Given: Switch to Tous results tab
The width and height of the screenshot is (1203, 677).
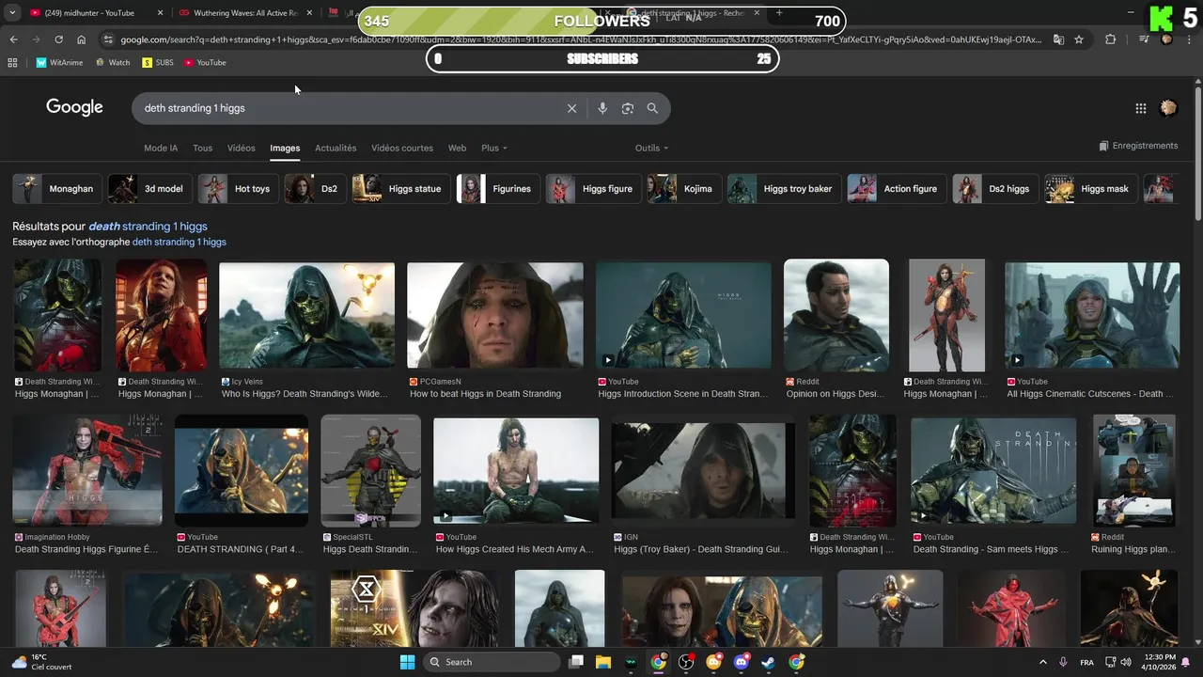Looking at the screenshot, I should pyautogui.click(x=202, y=148).
